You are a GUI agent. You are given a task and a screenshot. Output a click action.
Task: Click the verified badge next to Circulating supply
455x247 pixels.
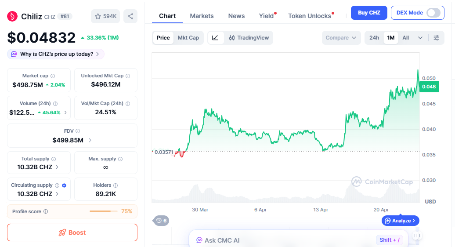click(64, 185)
